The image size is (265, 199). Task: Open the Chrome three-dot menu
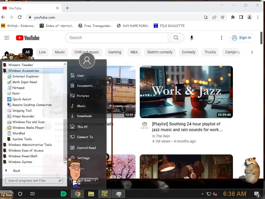tap(258, 17)
